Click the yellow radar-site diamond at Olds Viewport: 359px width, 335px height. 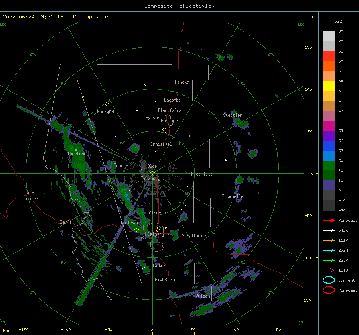(152, 173)
